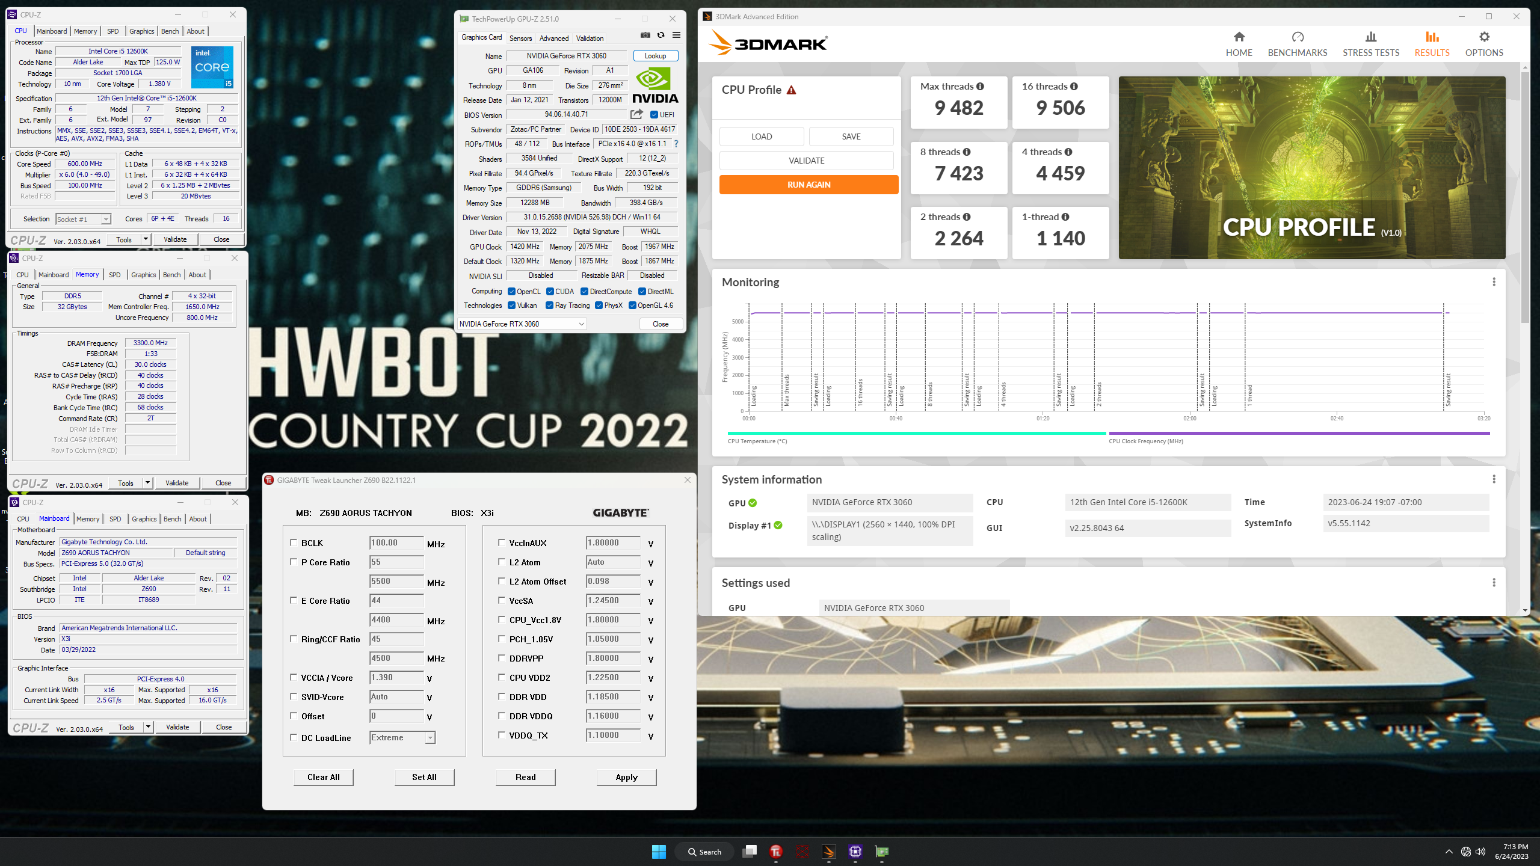Open Bench tab in top CPU-Z window

(x=170, y=31)
